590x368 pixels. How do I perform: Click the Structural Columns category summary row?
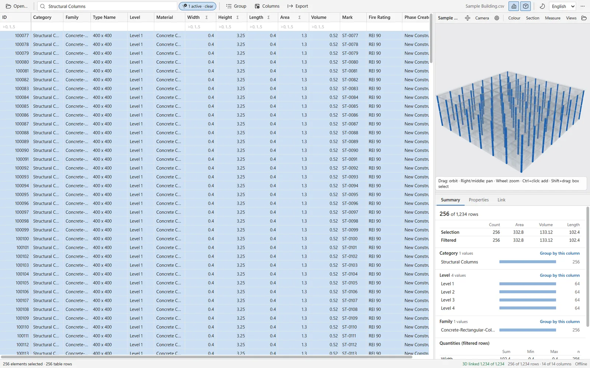510,262
